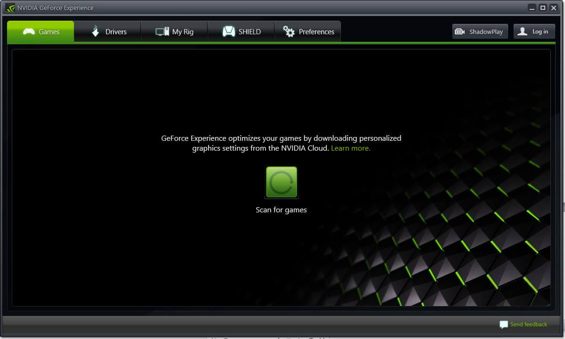Image resolution: width=565 pixels, height=339 pixels.
Task: Click the speech bubble feedback icon
Action: click(504, 324)
